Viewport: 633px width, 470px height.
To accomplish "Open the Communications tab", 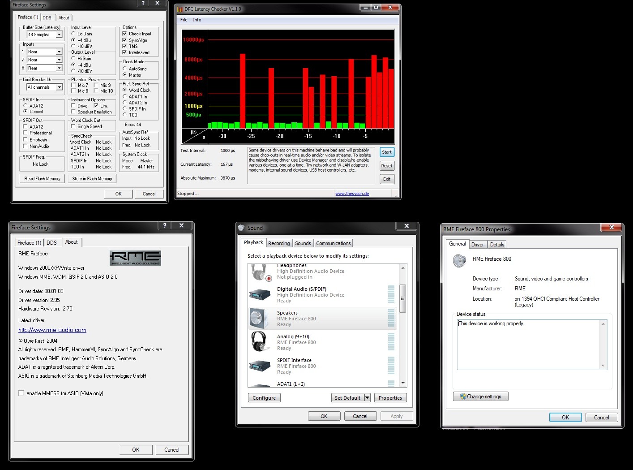I will click(x=334, y=243).
